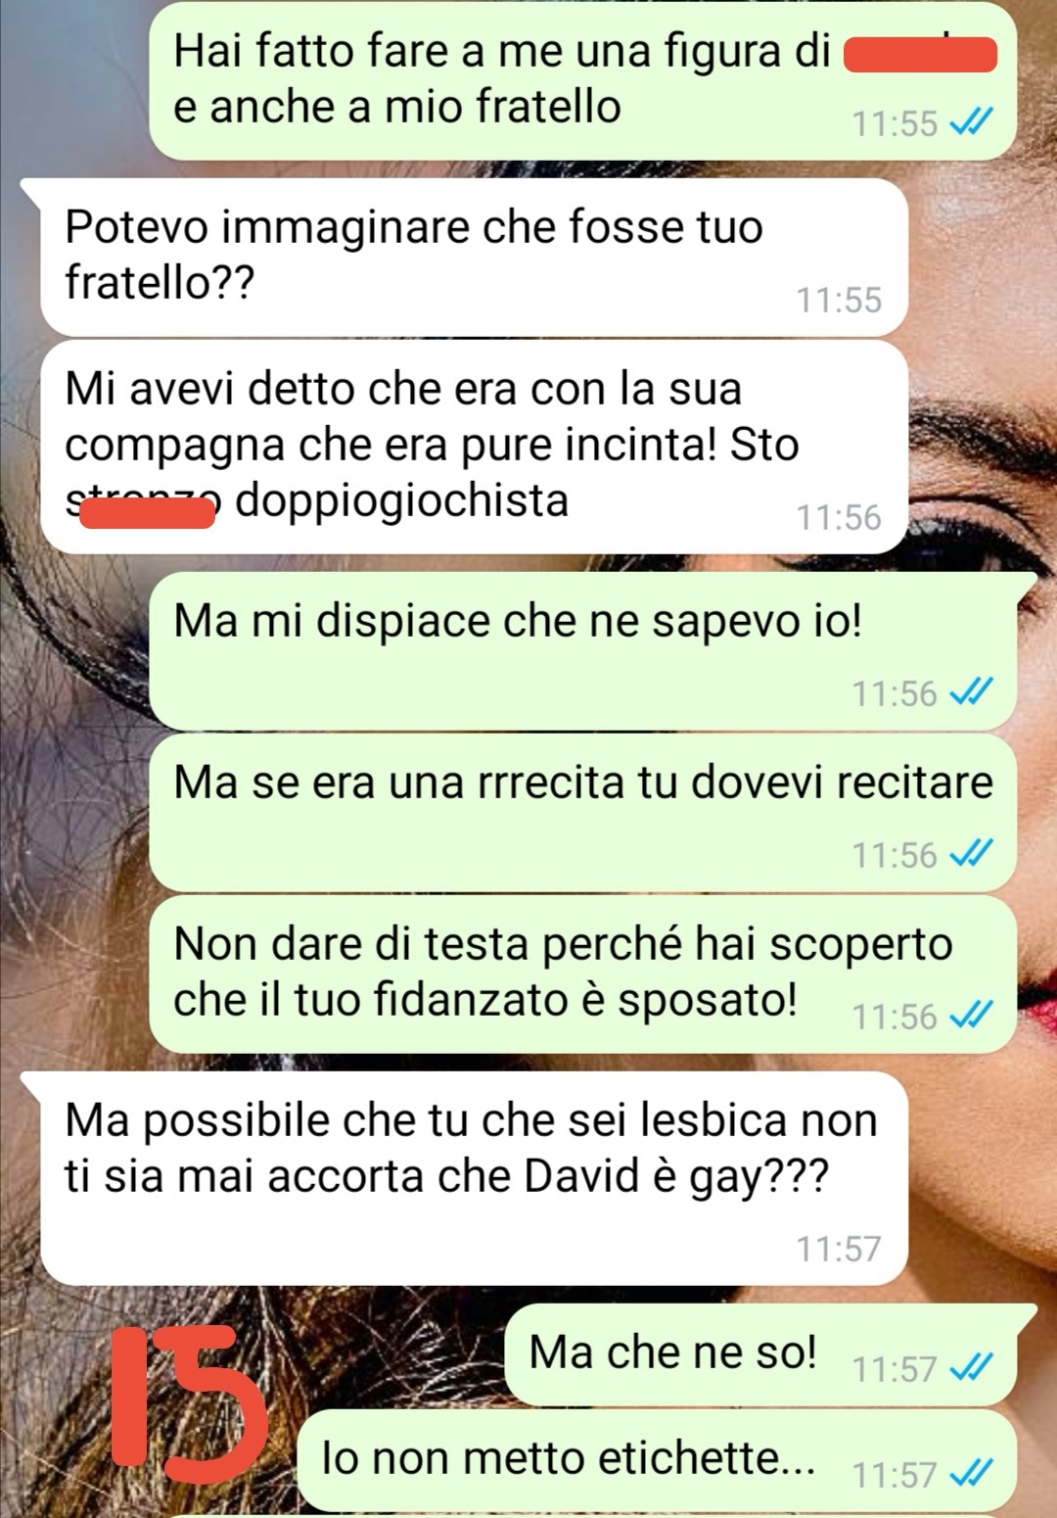The image size is (1057, 1518).
Task: Tap red censor bar over word before 'doppiogiochista'
Action: coord(147,512)
